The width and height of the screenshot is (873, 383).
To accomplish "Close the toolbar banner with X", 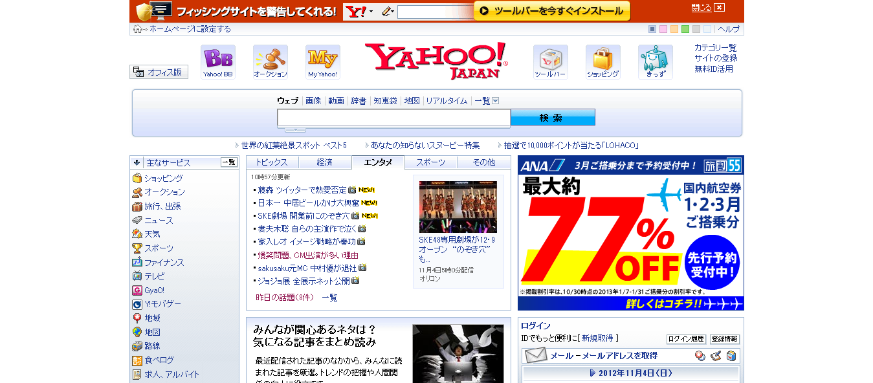I will (720, 8).
